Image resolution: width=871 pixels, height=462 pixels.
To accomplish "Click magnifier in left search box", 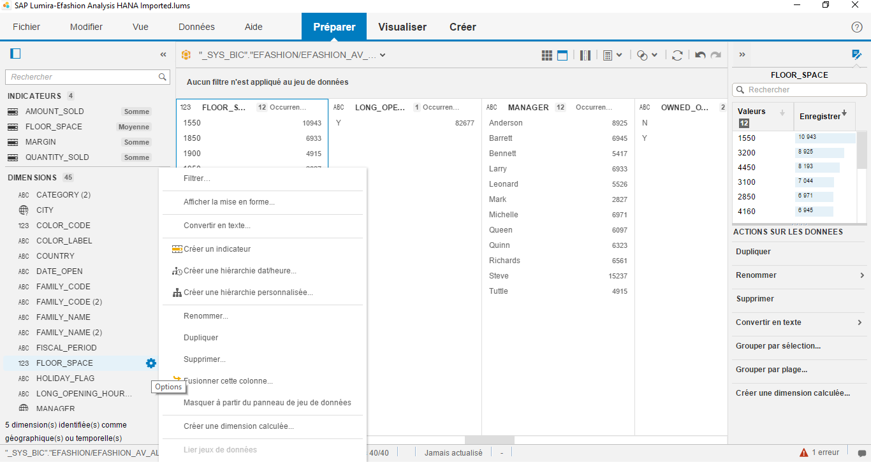I will [163, 77].
